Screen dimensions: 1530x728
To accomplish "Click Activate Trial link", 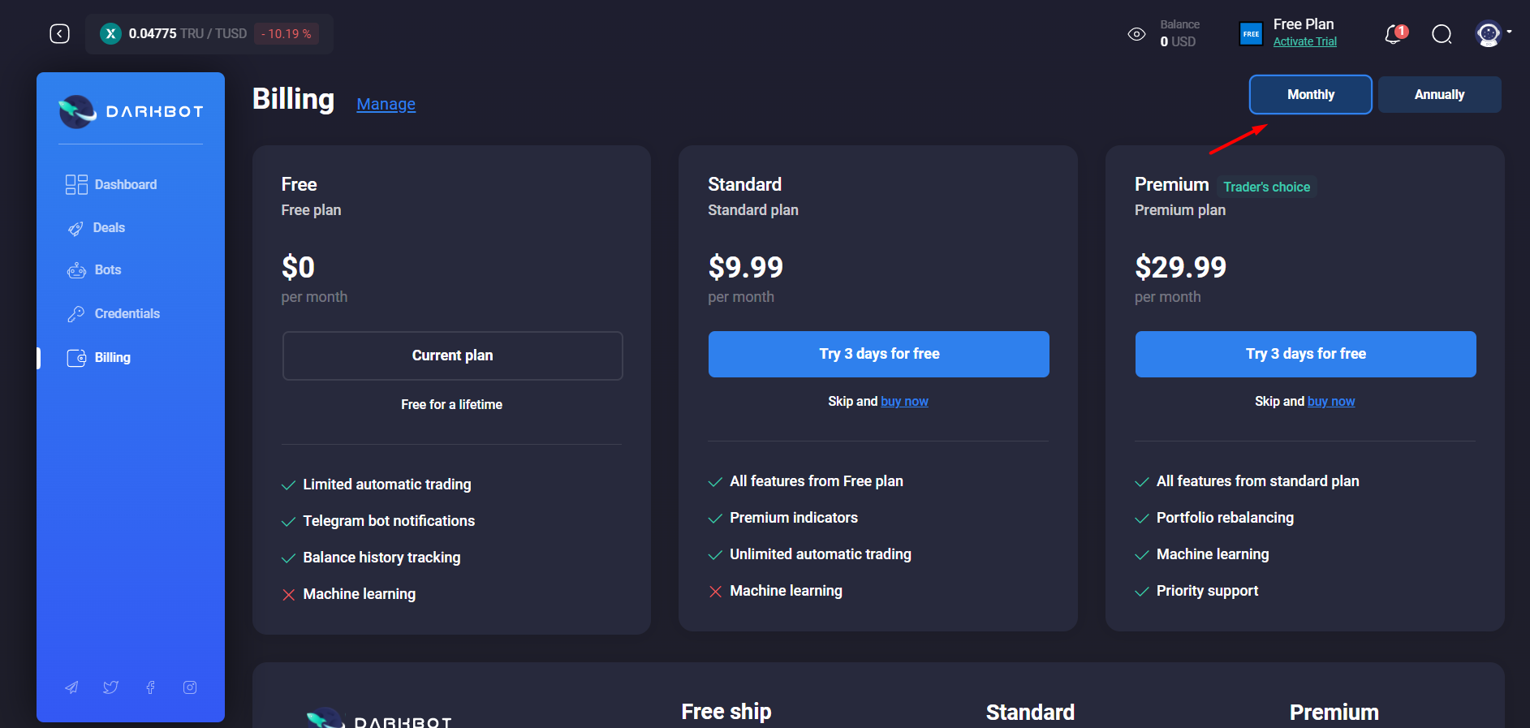I will point(1305,41).
